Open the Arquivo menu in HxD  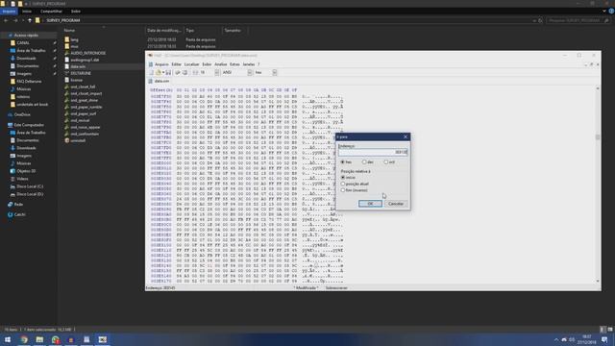[x=161, y=64]
